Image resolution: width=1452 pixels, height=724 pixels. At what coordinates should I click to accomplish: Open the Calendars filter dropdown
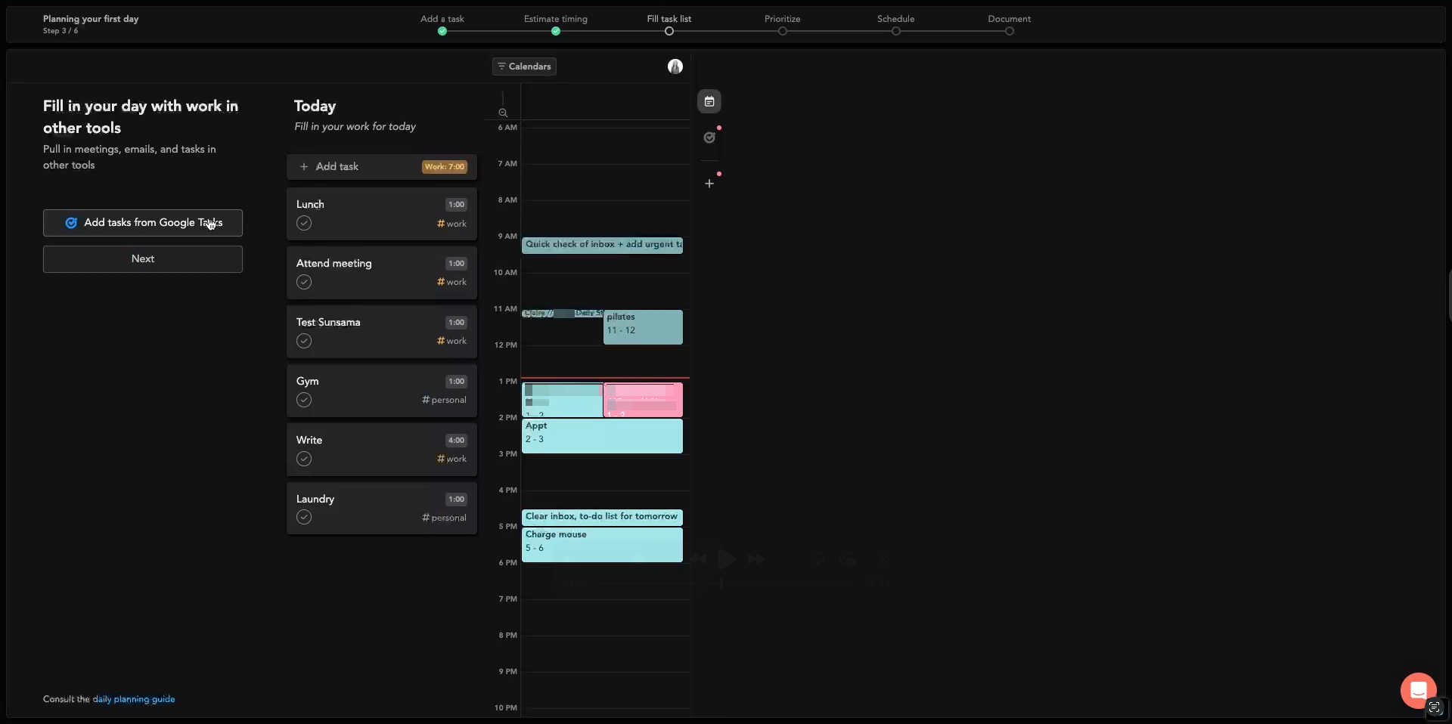(x=524, y=67)
